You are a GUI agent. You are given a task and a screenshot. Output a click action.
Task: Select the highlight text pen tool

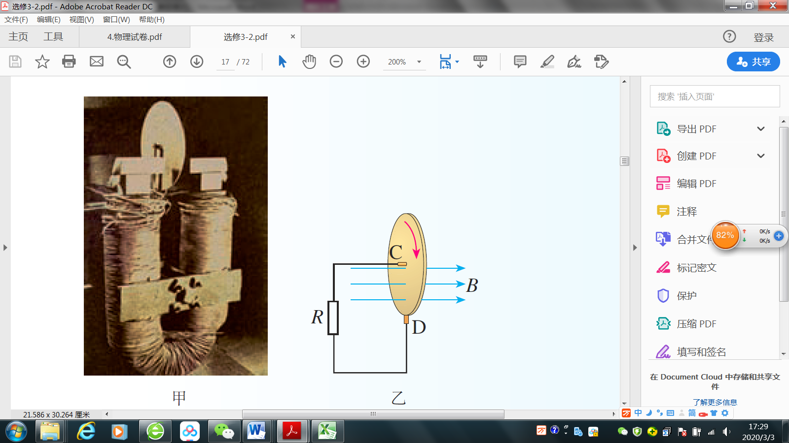click(547, 62)
